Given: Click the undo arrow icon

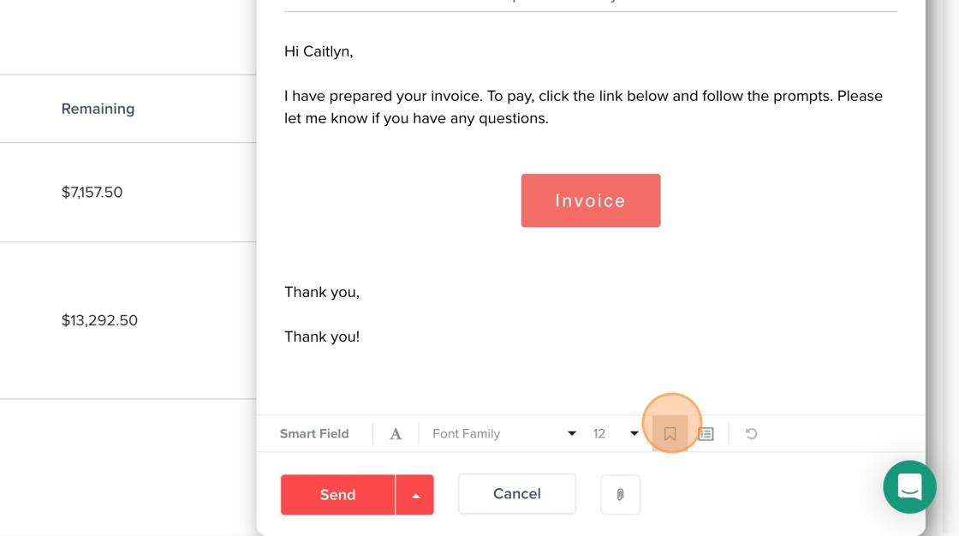Looking at the screenshot, I should (x=751, y=434).
